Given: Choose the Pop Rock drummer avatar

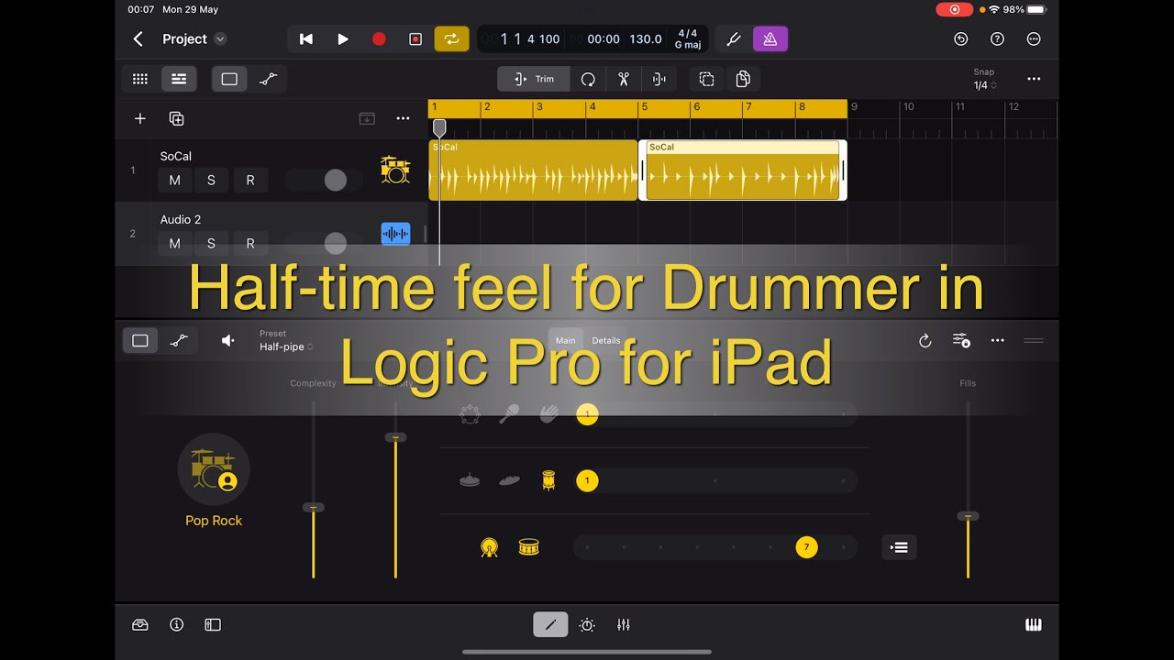Looking at the screenshot, I should tap(214, 468).
